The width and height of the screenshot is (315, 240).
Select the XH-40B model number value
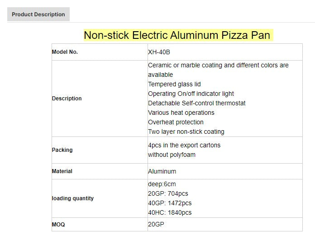click(x=159, y=52)
